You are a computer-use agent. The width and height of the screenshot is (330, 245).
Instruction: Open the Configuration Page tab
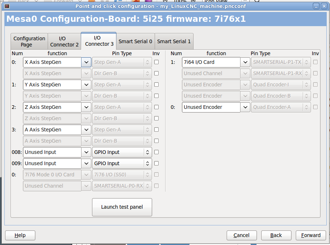(29, 41)
